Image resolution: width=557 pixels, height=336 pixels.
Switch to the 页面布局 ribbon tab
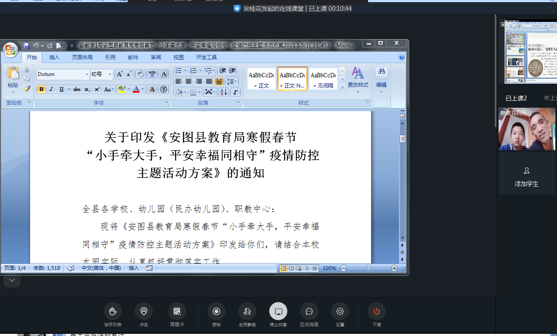click(82, 57)
